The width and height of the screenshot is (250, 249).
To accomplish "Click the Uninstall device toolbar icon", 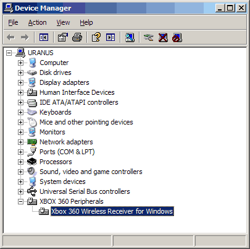I will click(163, 37).
